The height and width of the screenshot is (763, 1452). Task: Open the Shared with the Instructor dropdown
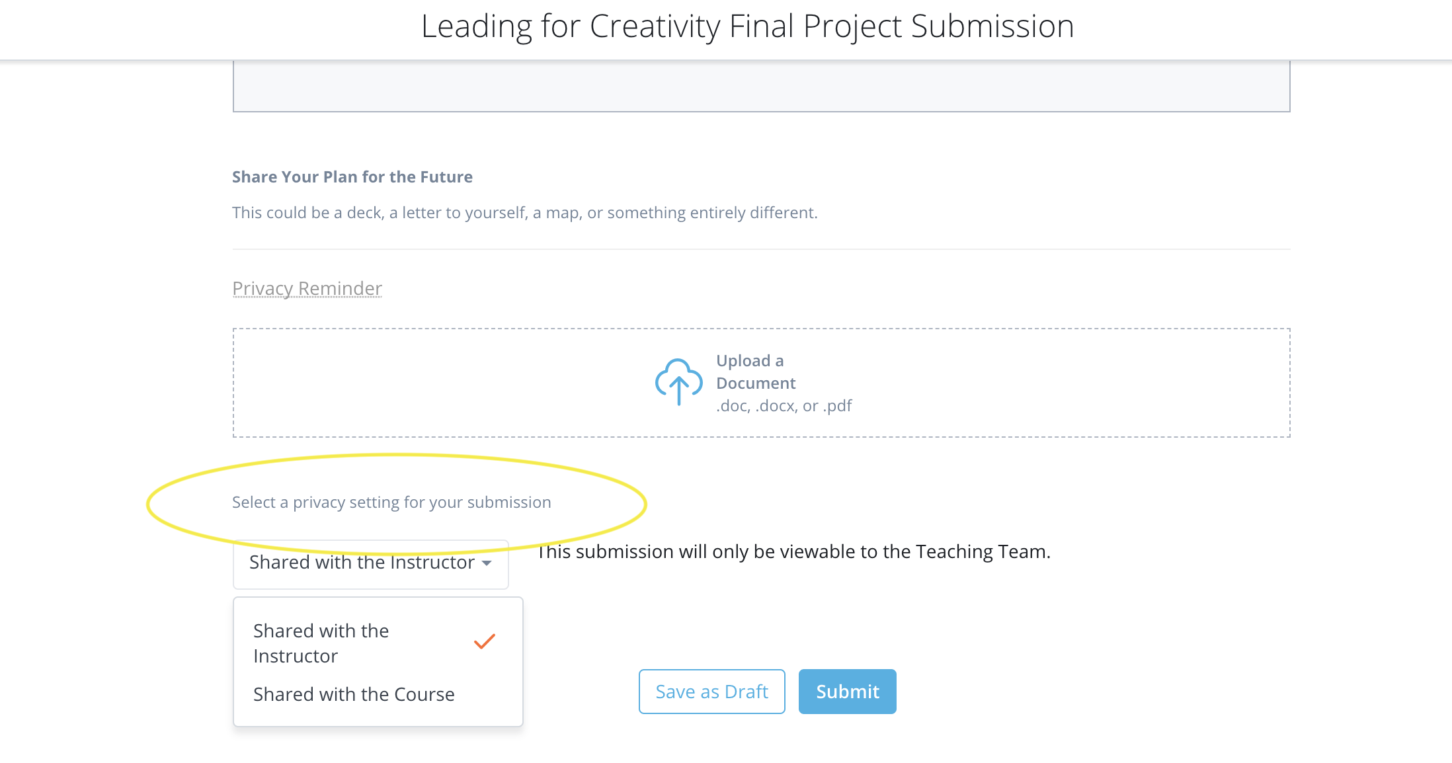pyautogui.click(x=370, y=563)
